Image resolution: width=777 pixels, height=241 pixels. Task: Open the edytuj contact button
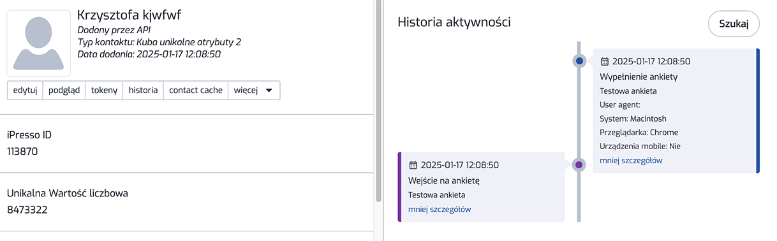[25, 91]
